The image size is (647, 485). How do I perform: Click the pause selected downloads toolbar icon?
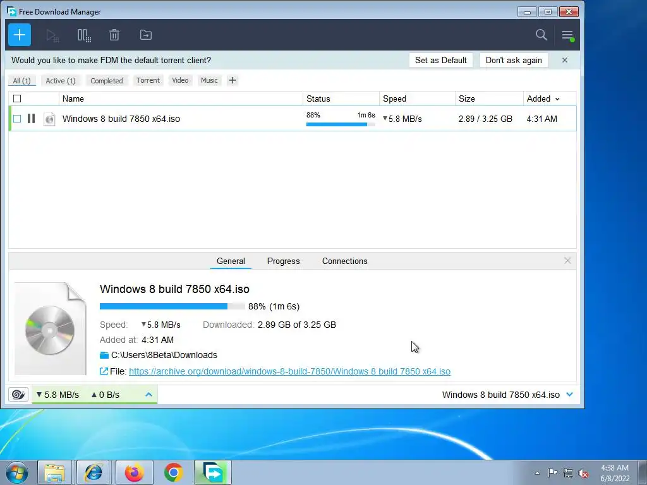pos(84,35)
